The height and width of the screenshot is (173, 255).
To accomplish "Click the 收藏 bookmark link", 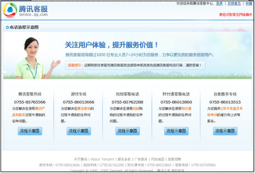I will point(249,4).
